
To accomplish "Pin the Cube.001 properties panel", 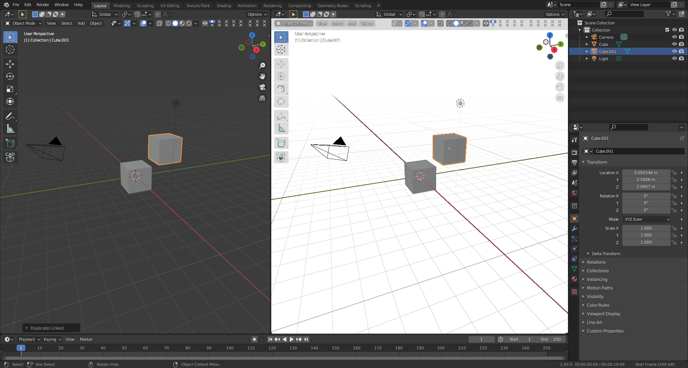I will coord(682,138).
